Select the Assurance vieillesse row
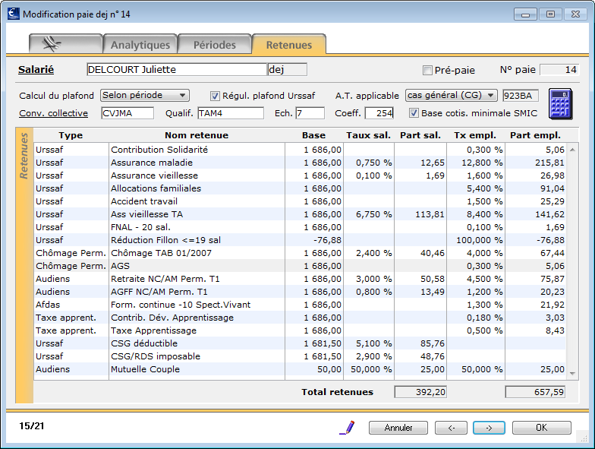Viewport: 595px width, 449px height. (x=300, y=175)
